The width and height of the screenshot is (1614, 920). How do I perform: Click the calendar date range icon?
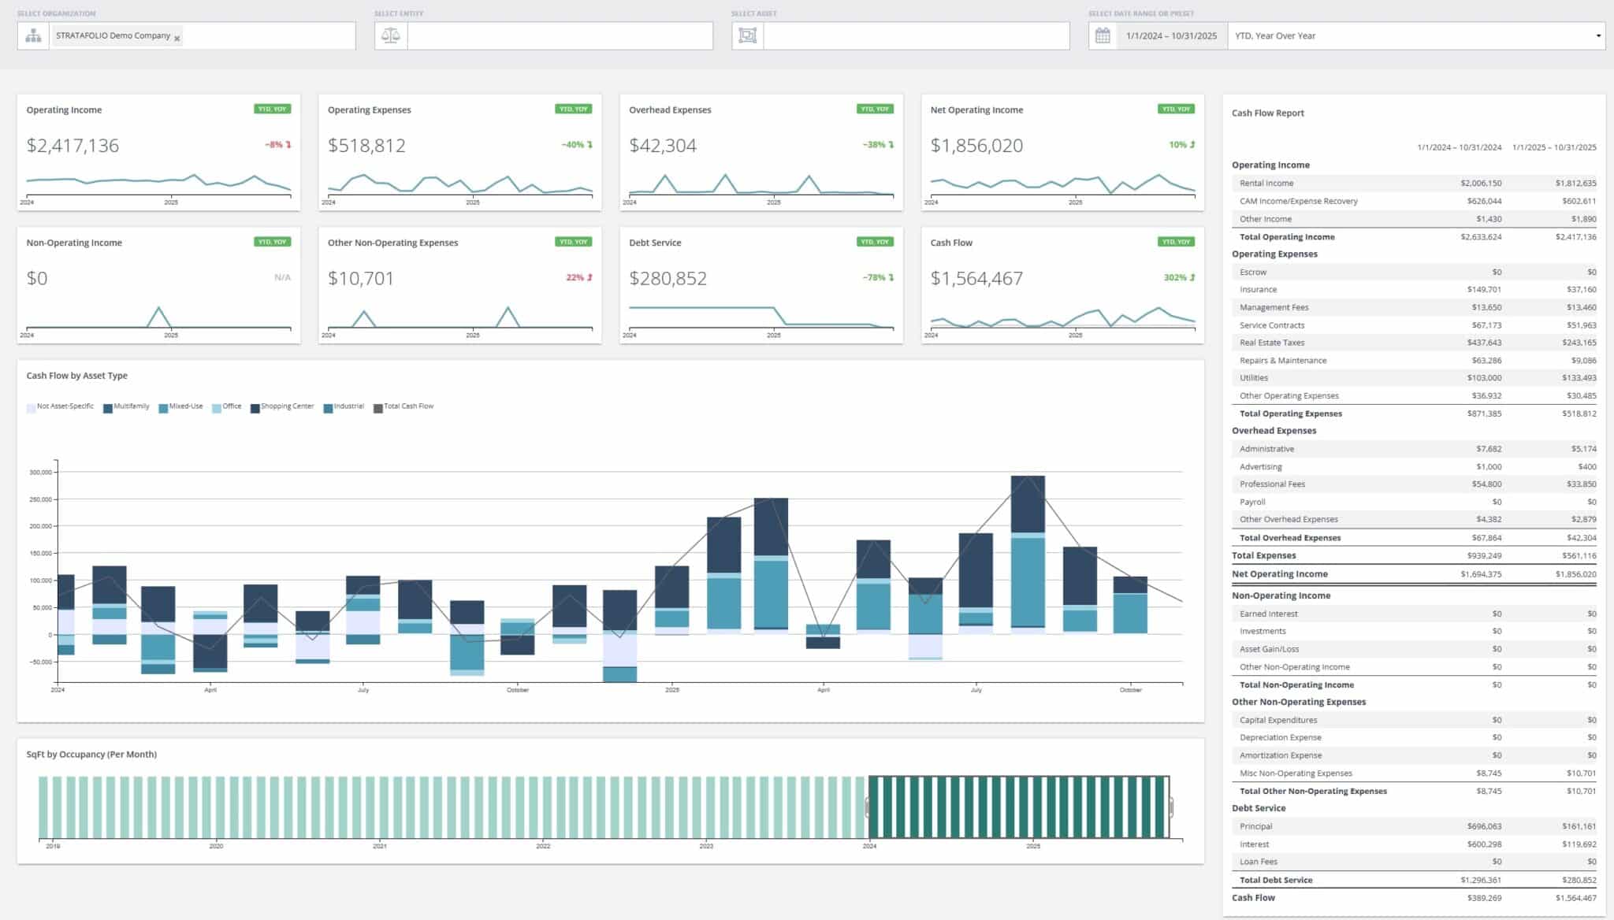pos(1103,36)
